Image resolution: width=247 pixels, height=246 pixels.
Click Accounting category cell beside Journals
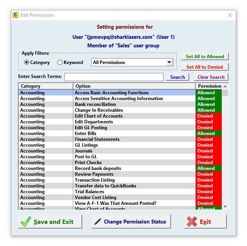46,151
